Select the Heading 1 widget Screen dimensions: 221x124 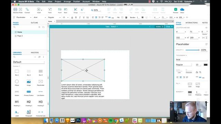[17, 103]
